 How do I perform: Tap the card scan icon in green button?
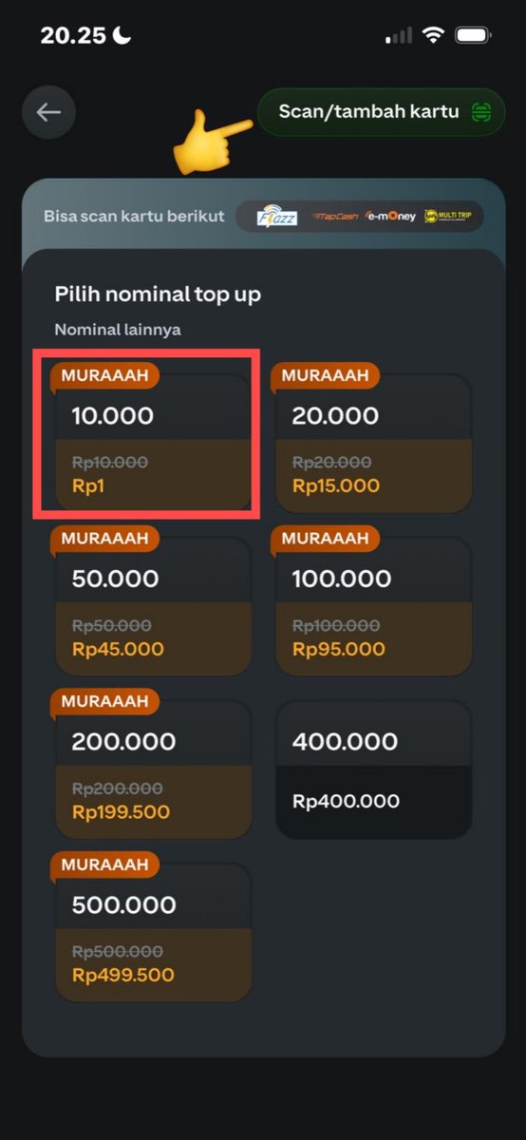tap(482, 112)
